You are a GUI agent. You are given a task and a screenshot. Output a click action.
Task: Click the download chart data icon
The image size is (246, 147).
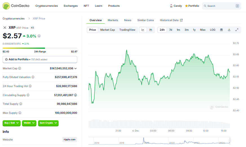pyautogui.click(x=229, y=30)
